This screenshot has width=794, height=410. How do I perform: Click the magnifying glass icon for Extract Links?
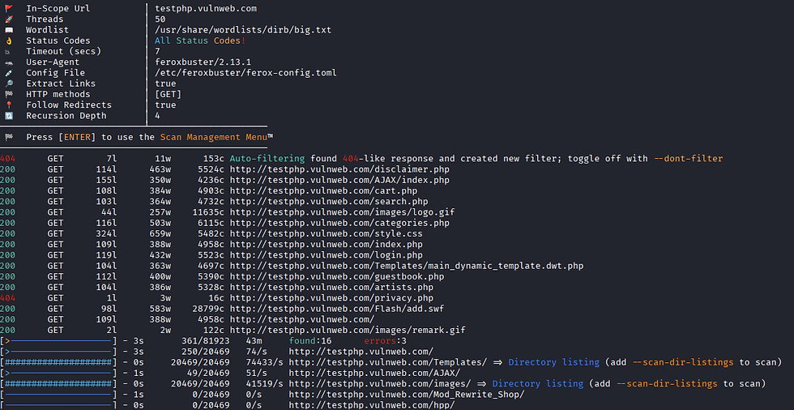click(8, 83)
